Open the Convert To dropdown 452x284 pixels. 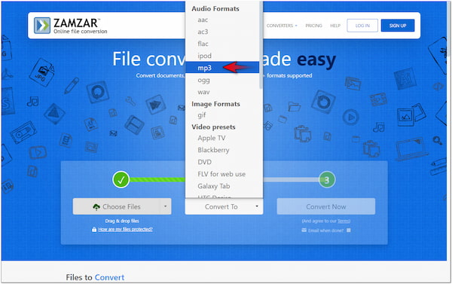point(224,206)
